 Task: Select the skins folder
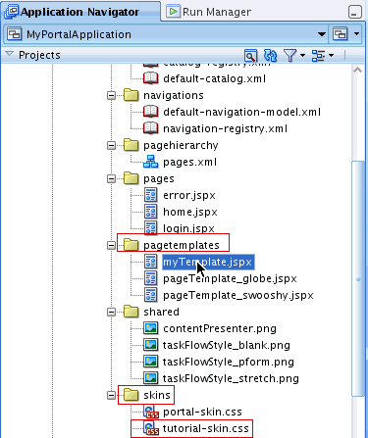(x=157, y=395)
